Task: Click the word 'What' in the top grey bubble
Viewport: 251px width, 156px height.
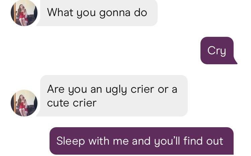Action: [x=60, y=12]
